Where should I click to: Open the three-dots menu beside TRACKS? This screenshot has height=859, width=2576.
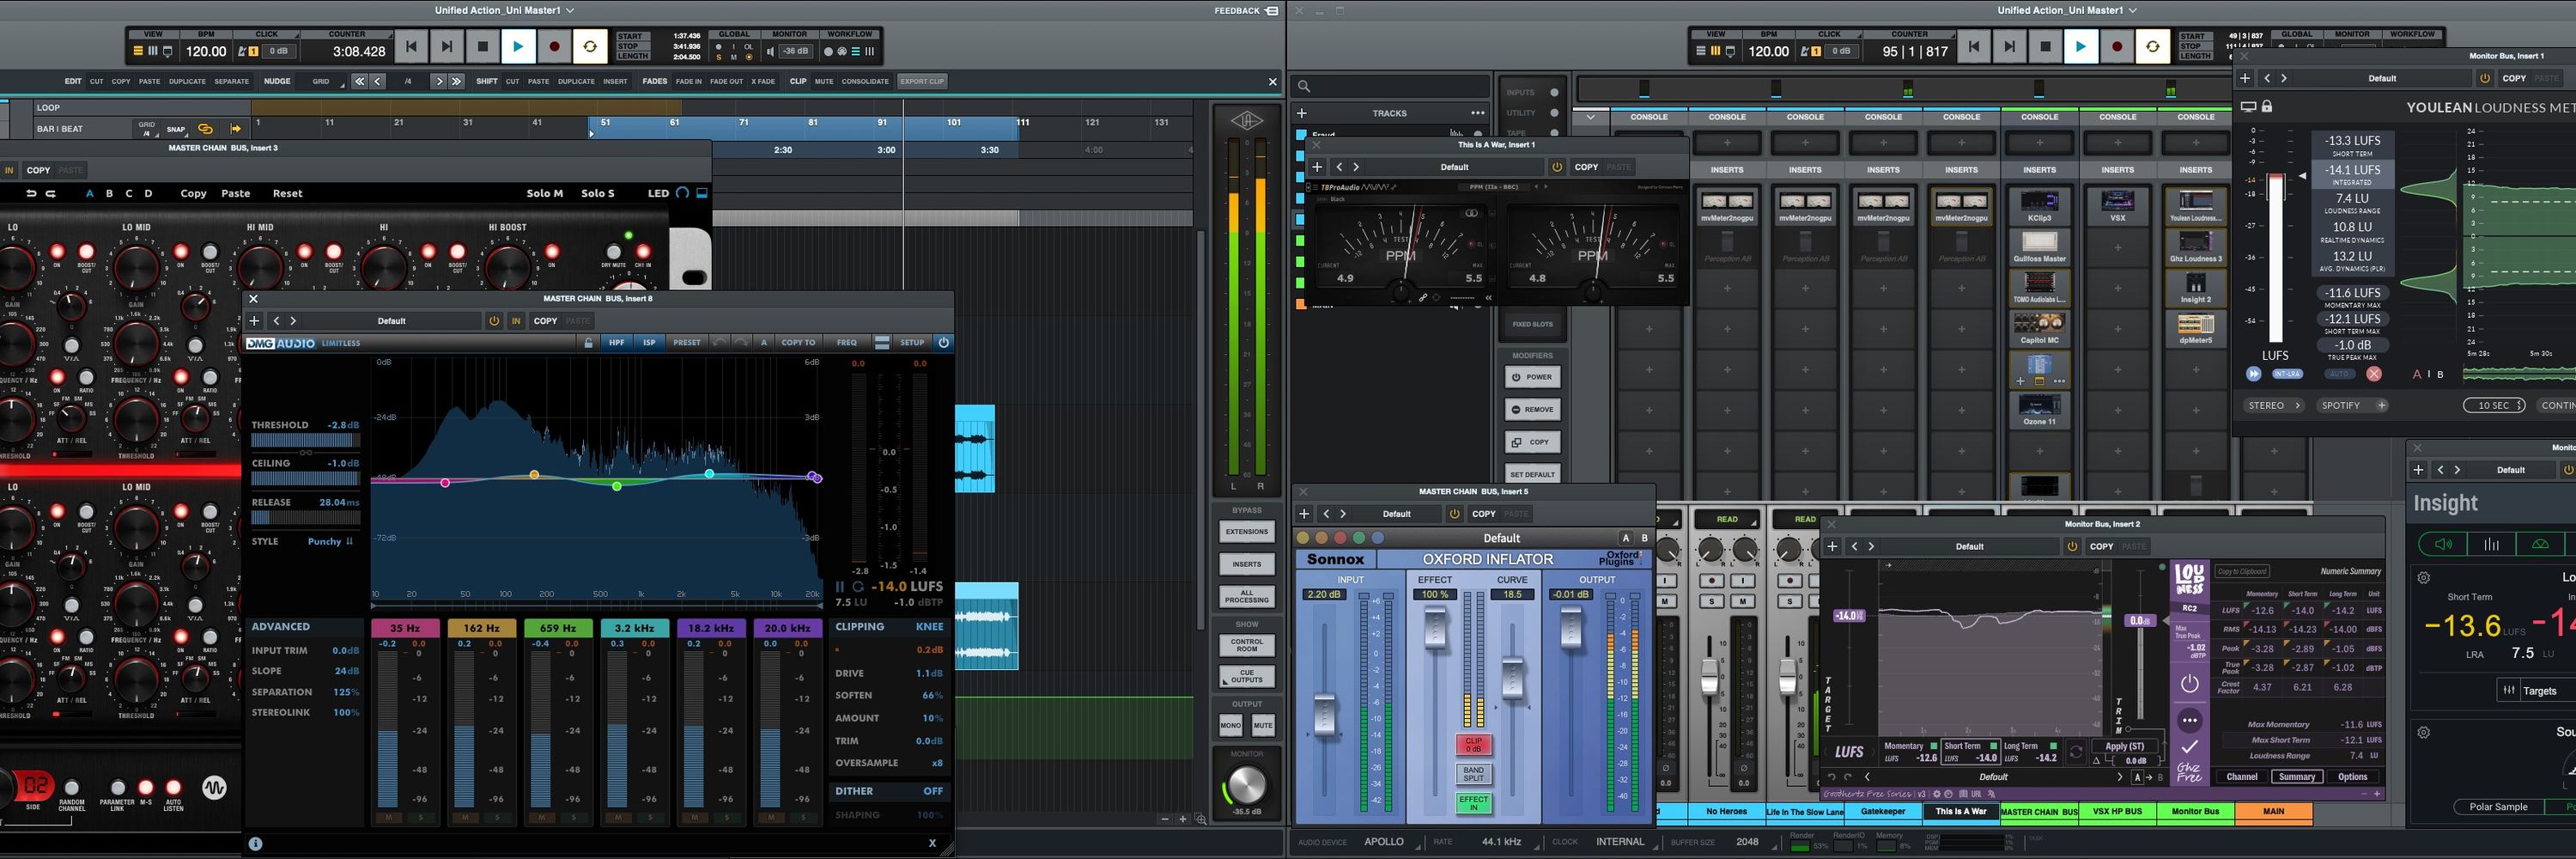point(1477,113)
